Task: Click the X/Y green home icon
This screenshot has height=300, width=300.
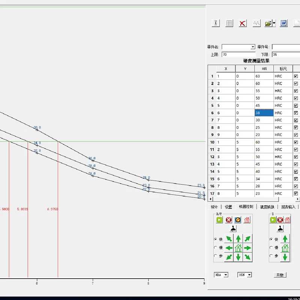Action: pos(238,248)
